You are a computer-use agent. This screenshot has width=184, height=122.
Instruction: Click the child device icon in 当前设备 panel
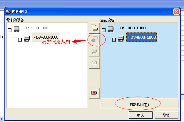121,39
